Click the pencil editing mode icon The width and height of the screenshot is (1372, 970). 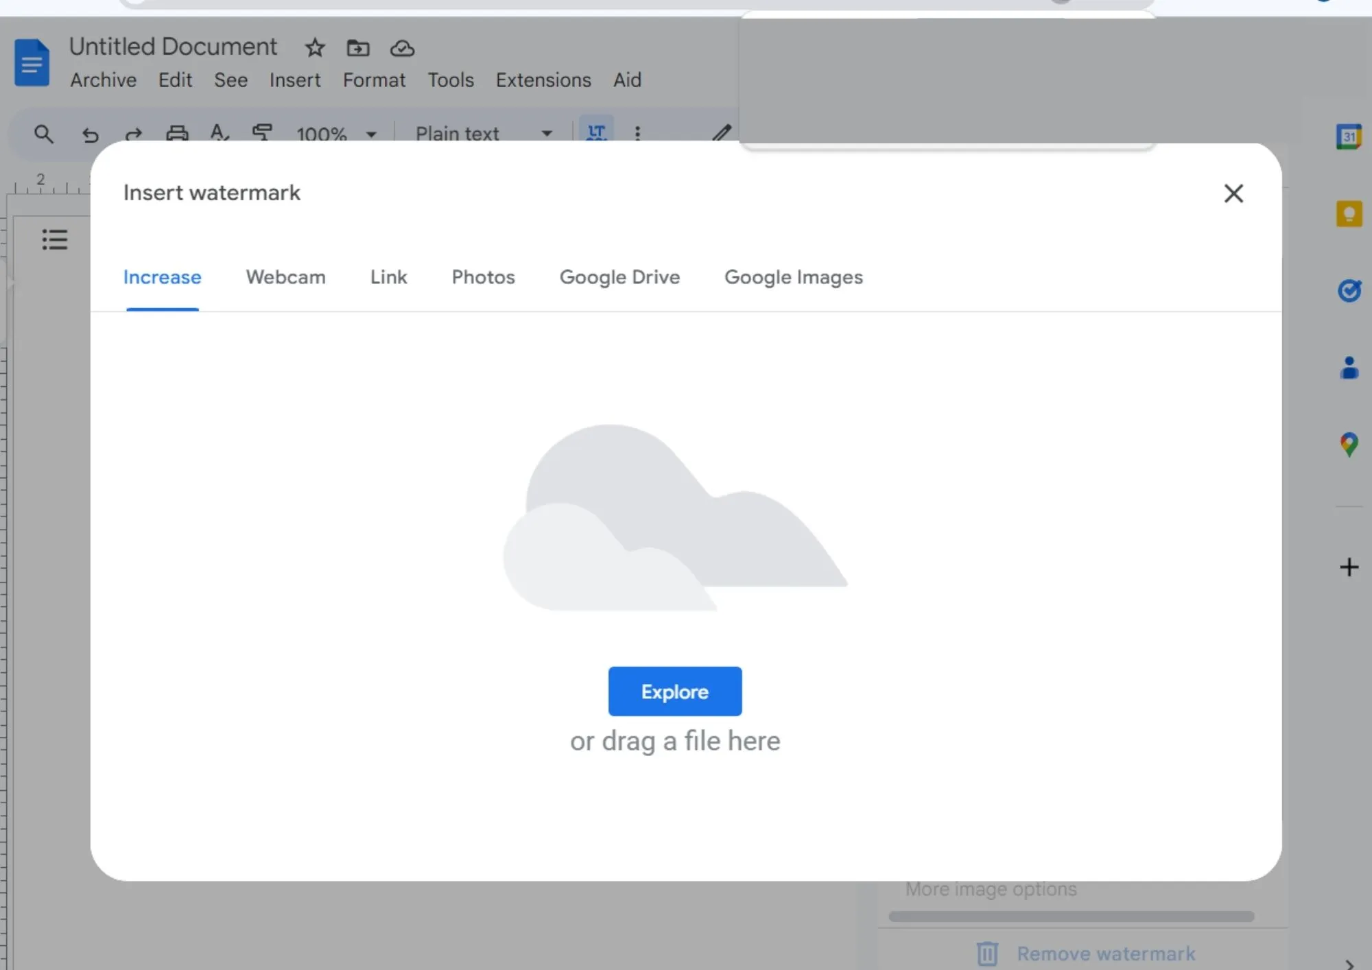722,132
